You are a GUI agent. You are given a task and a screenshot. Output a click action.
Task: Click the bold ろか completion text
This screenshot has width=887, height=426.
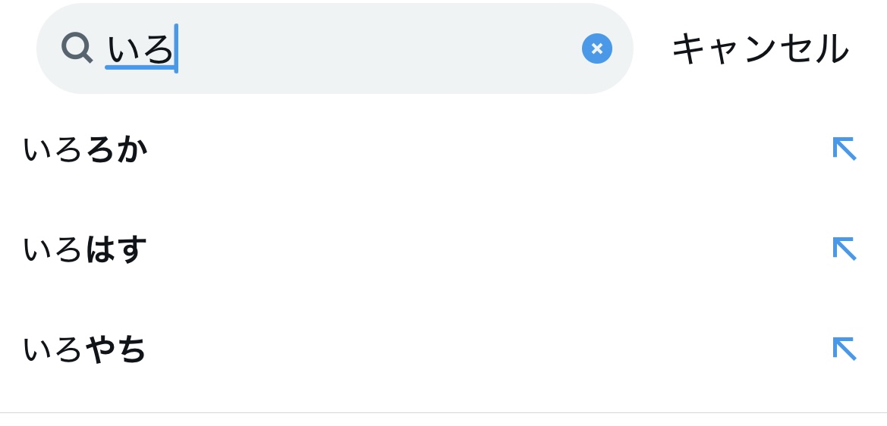point(116,149)
